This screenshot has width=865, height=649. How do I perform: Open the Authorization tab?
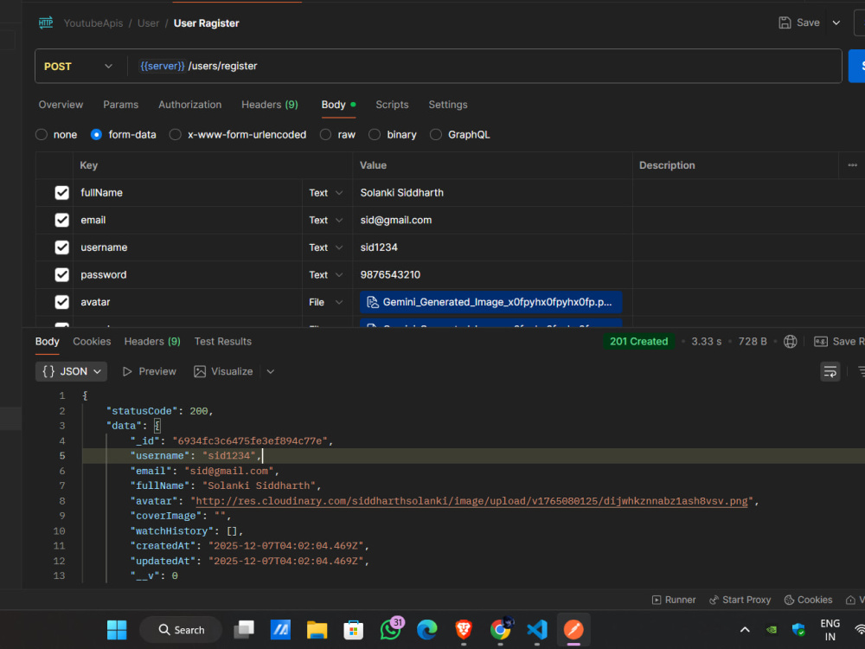click(x=189, y=105)
